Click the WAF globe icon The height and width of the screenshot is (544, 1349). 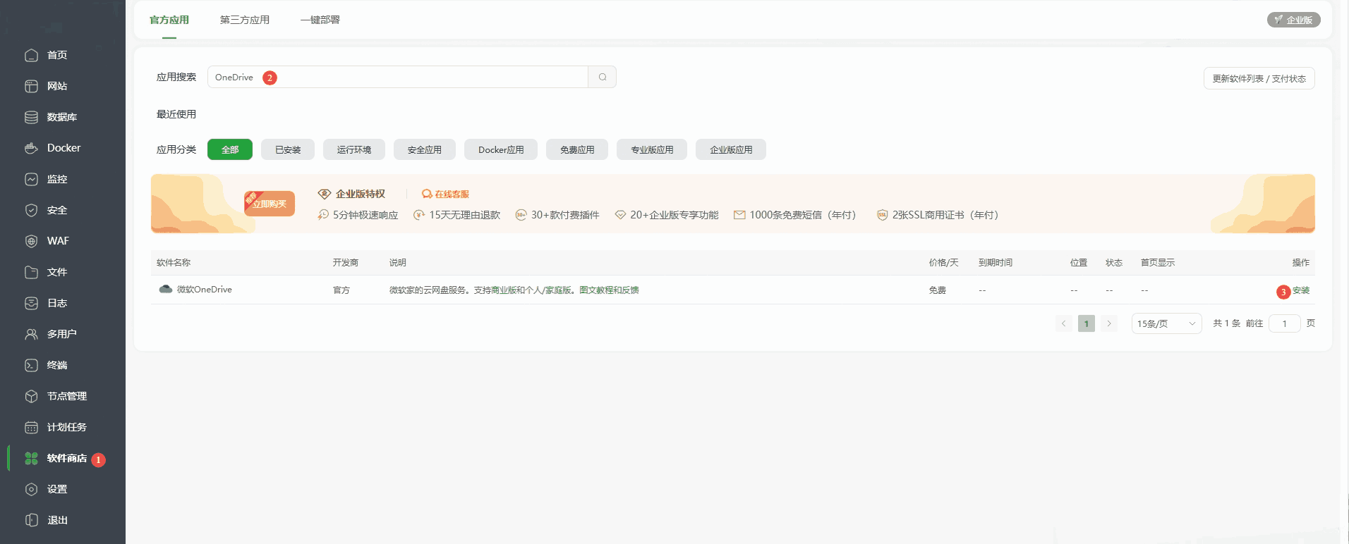click(x=31, y=241)
